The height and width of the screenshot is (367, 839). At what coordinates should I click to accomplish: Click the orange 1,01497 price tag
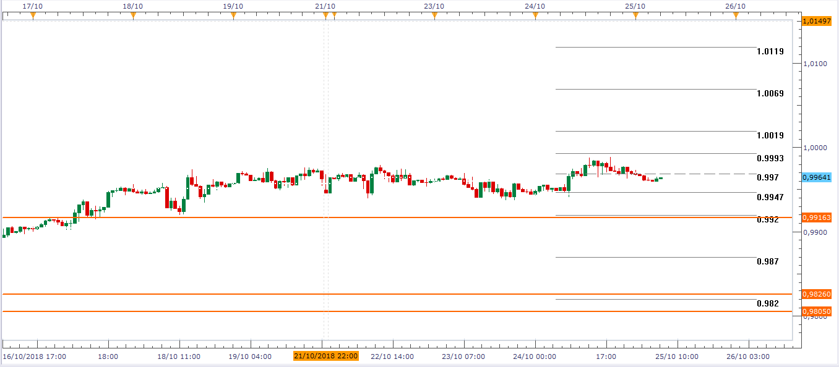(816, 21)
